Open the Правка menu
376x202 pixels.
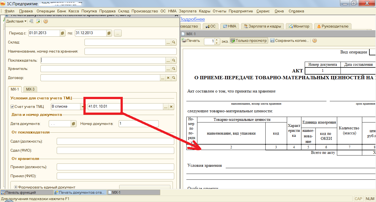tap(26, 11)
